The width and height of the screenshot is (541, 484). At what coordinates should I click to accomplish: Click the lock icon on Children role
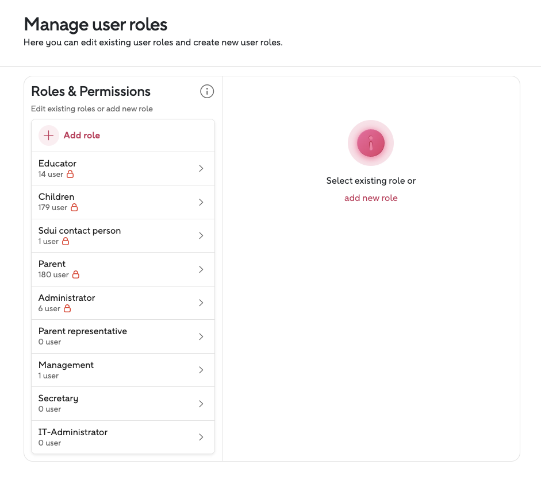[x=74, y=207]
